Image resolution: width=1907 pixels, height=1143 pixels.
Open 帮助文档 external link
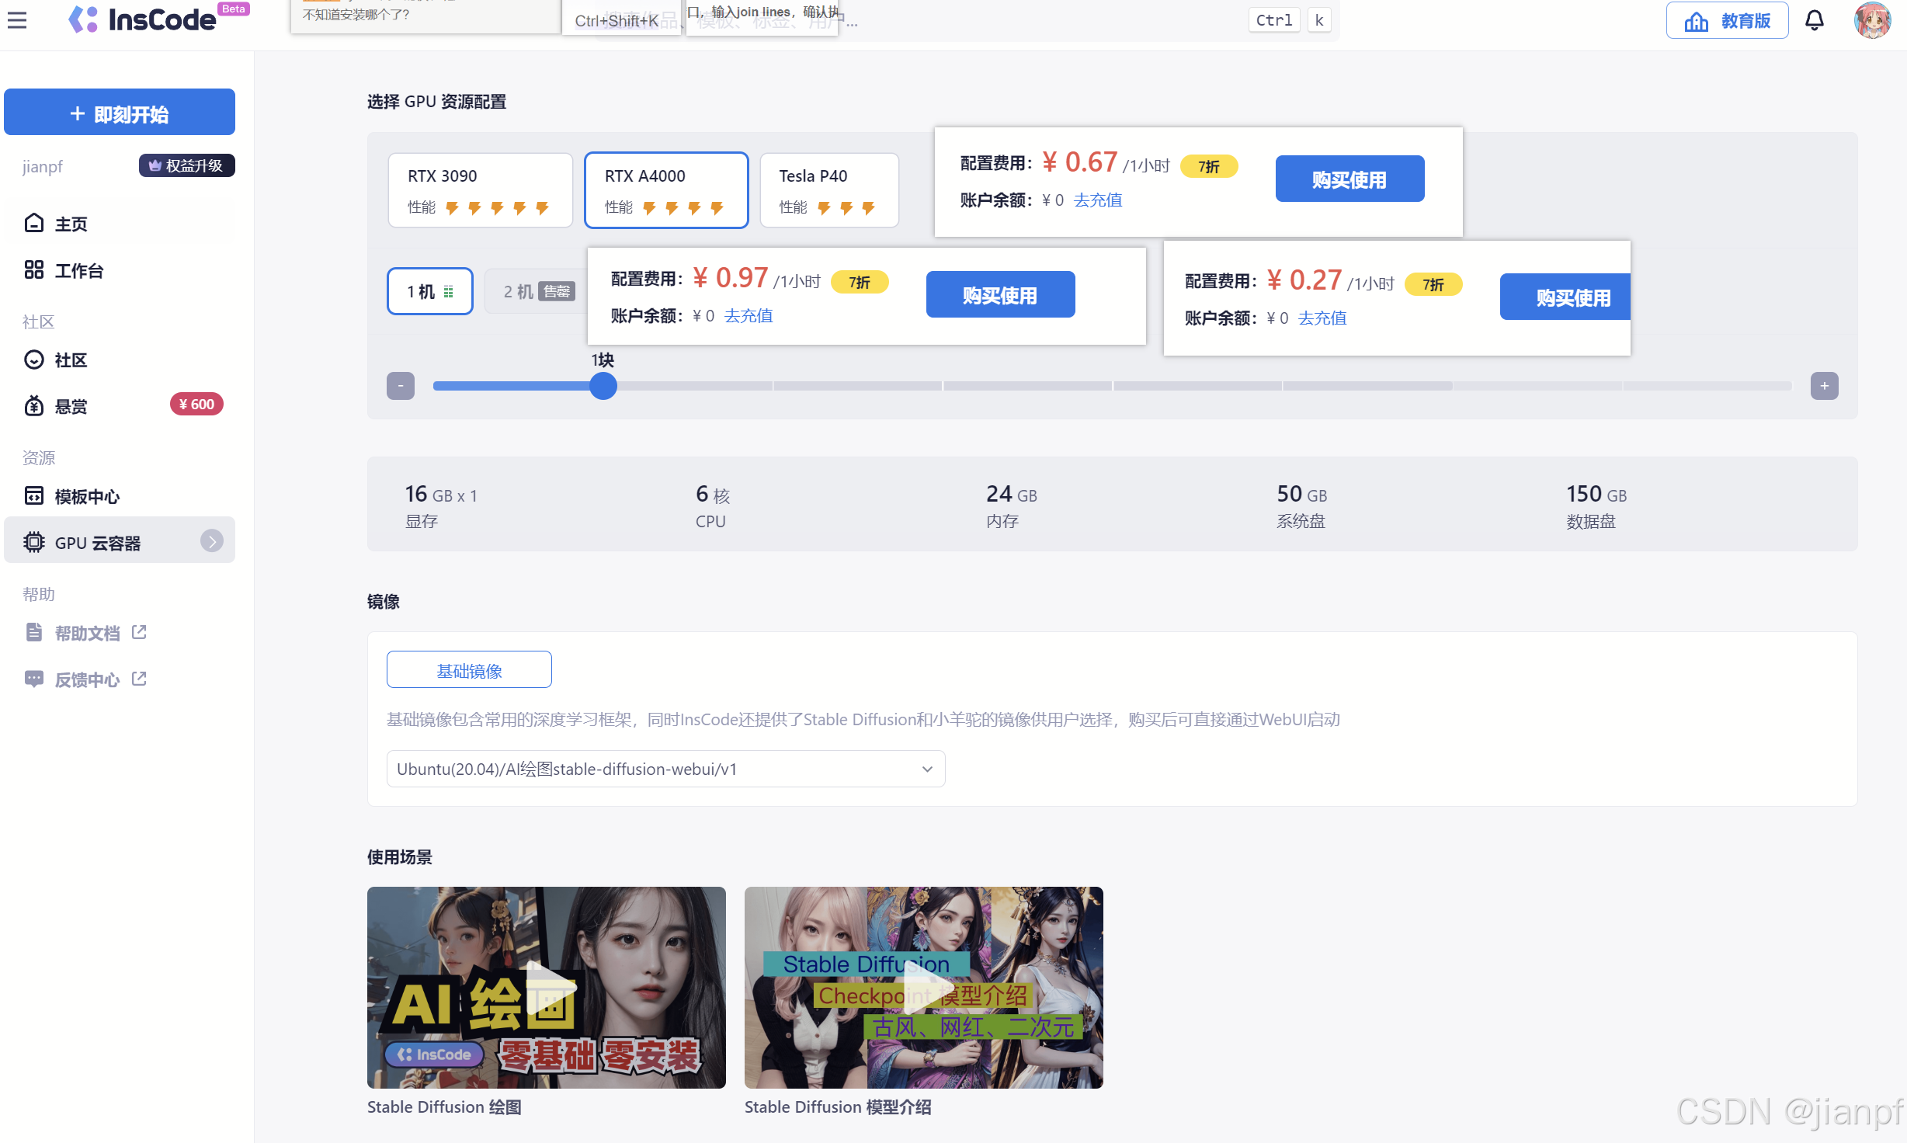87,634
